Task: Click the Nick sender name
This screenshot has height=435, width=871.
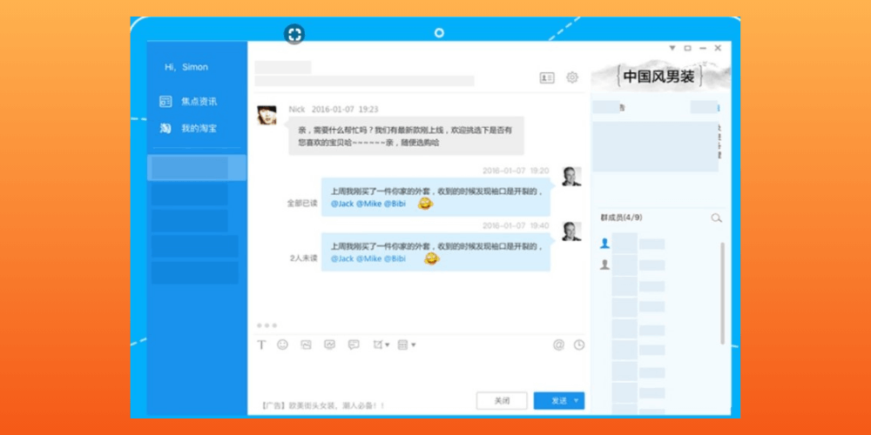Action: [x=297, y=110]
